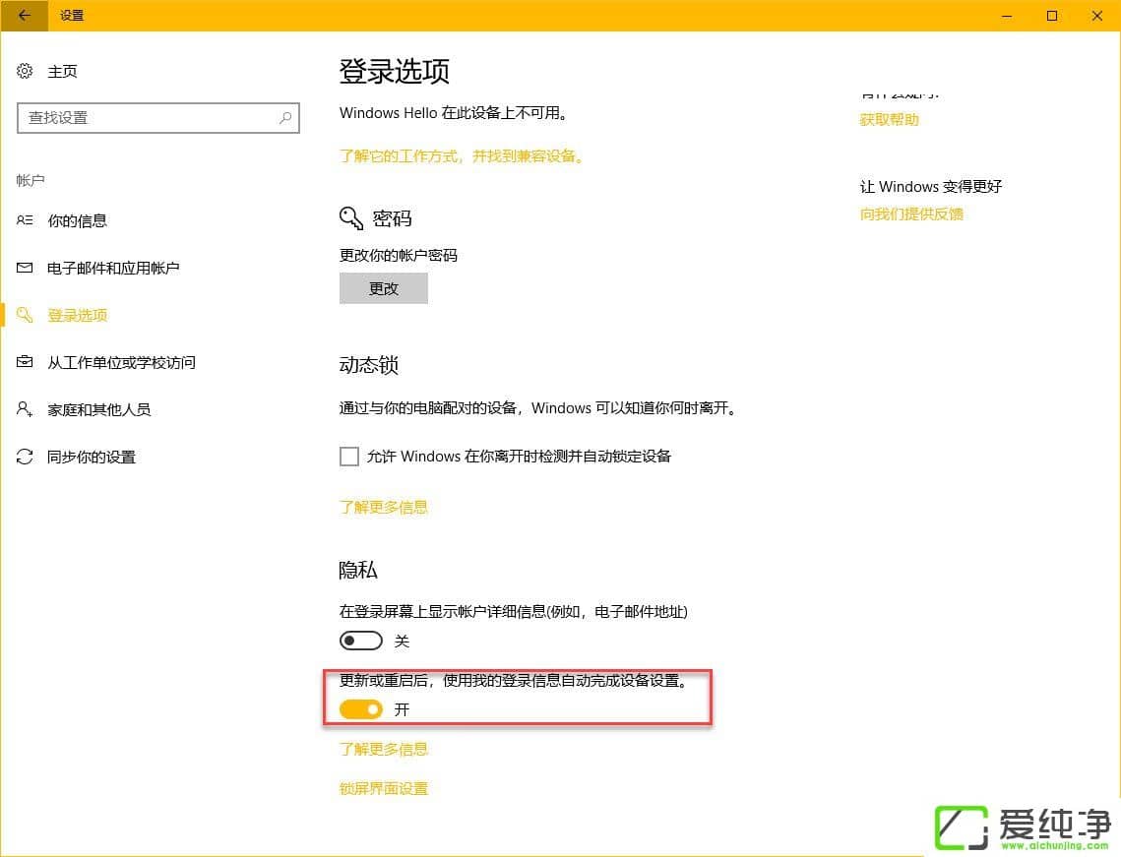Select 电子邮件和应用帐户 in sidebar
1121x857 pixels.
tap(113, 268)
